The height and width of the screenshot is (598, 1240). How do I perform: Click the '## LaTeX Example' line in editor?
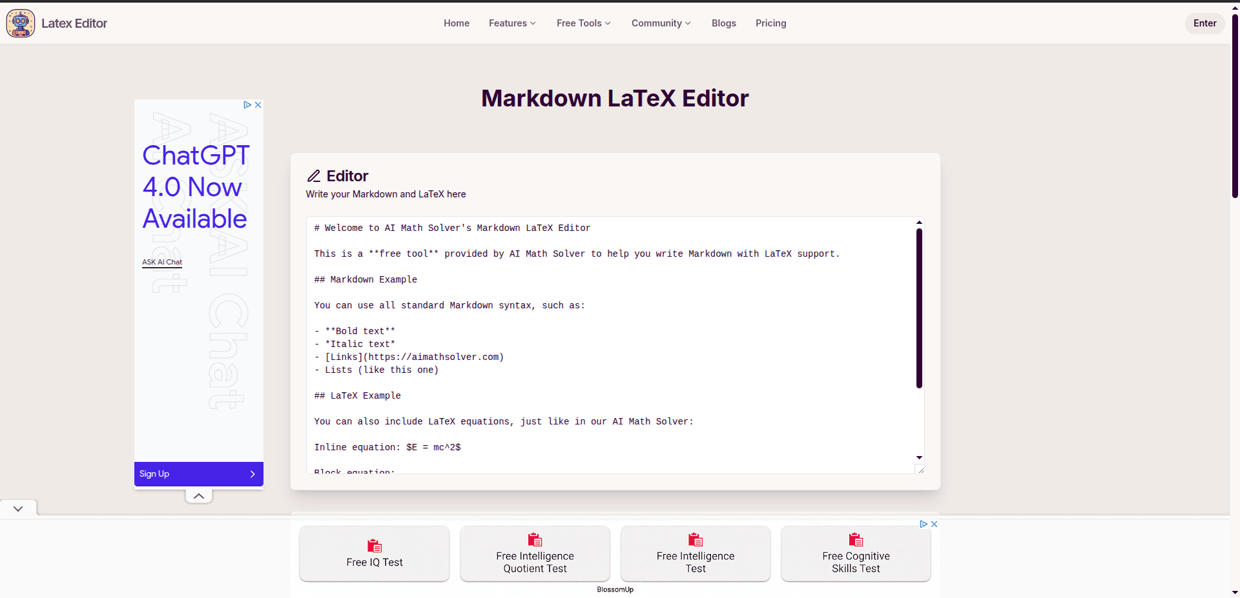tap(357, 395)
